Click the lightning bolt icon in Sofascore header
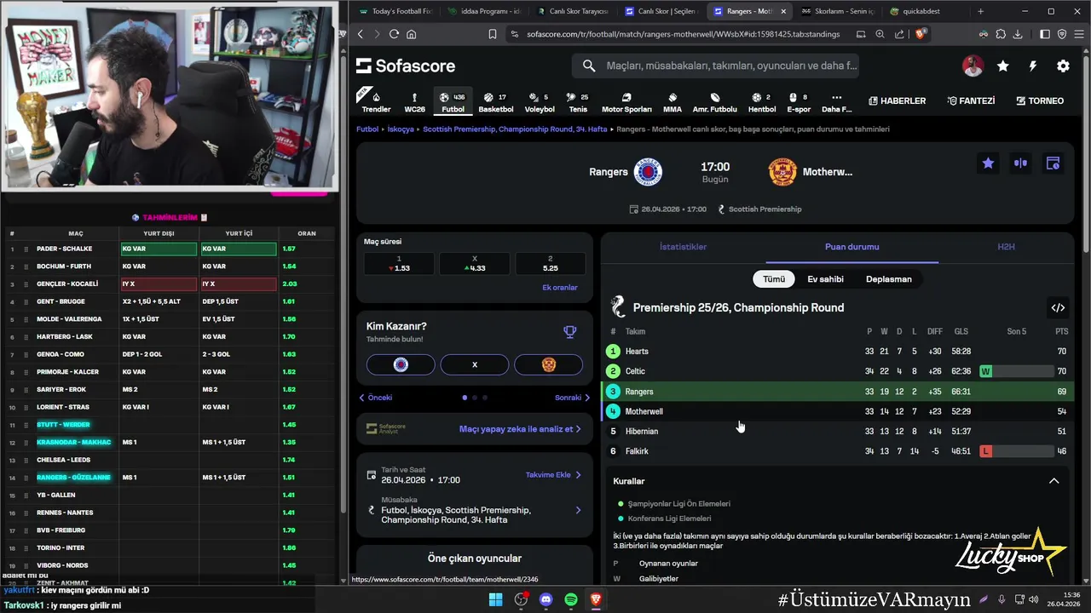The height and width of the screenshot is (613, 1091). click(1033, 66)
